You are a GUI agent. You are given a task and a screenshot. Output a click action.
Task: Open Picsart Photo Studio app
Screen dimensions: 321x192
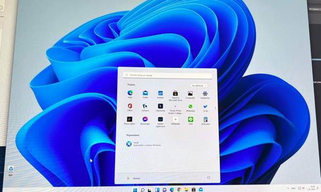[x=175, y=109]
